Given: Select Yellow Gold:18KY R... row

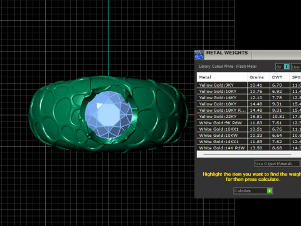Looking at the screenshot, I should tap(249, 110).
